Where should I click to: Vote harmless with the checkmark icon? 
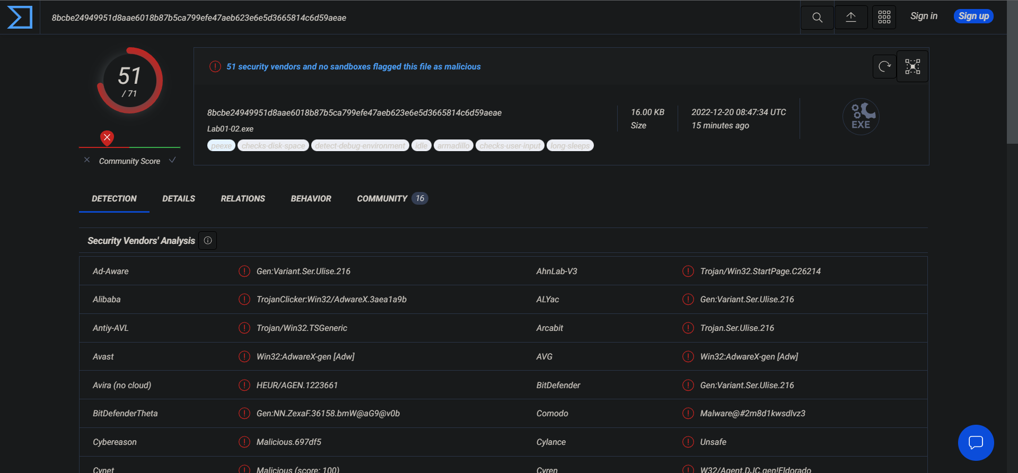coord(172,160)
